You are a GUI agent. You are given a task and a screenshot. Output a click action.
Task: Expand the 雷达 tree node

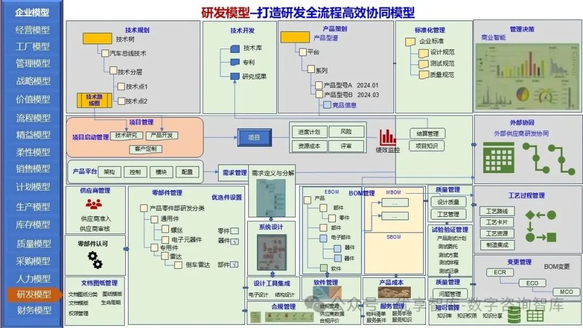point(165,256)
